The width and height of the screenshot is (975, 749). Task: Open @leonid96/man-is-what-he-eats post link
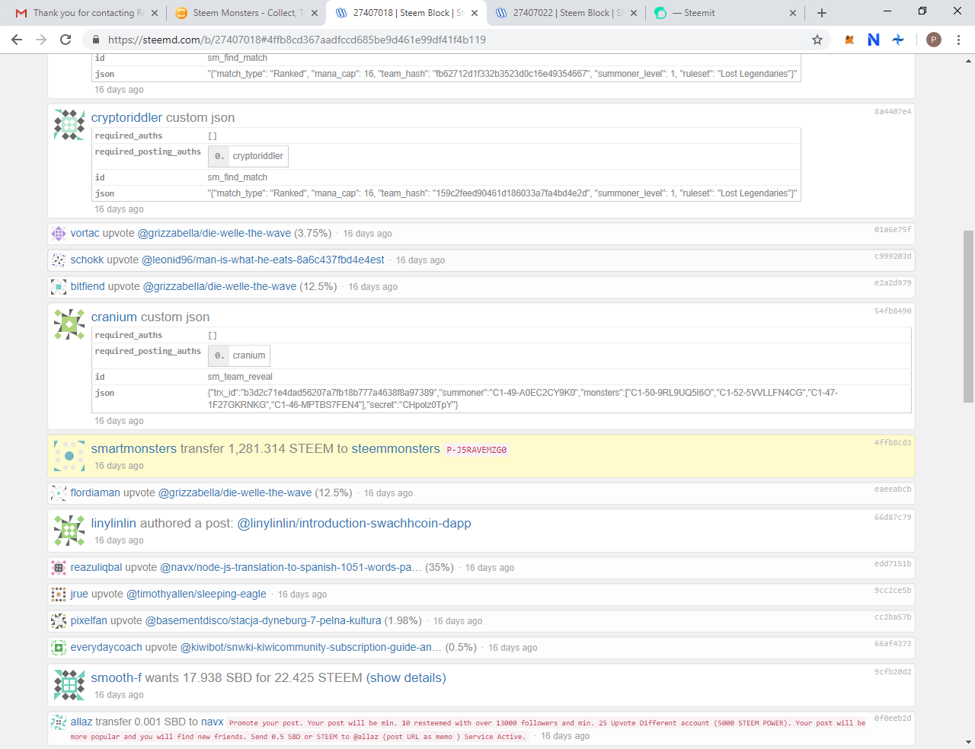pos(263,260)
